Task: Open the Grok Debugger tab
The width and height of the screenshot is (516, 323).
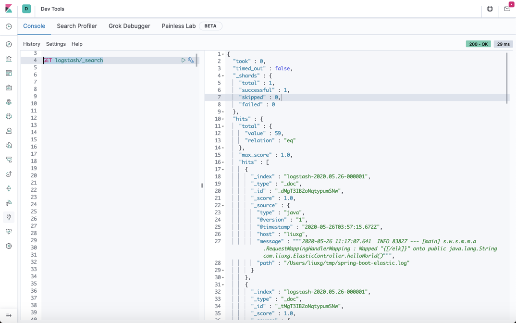Action: pos(129,26)
